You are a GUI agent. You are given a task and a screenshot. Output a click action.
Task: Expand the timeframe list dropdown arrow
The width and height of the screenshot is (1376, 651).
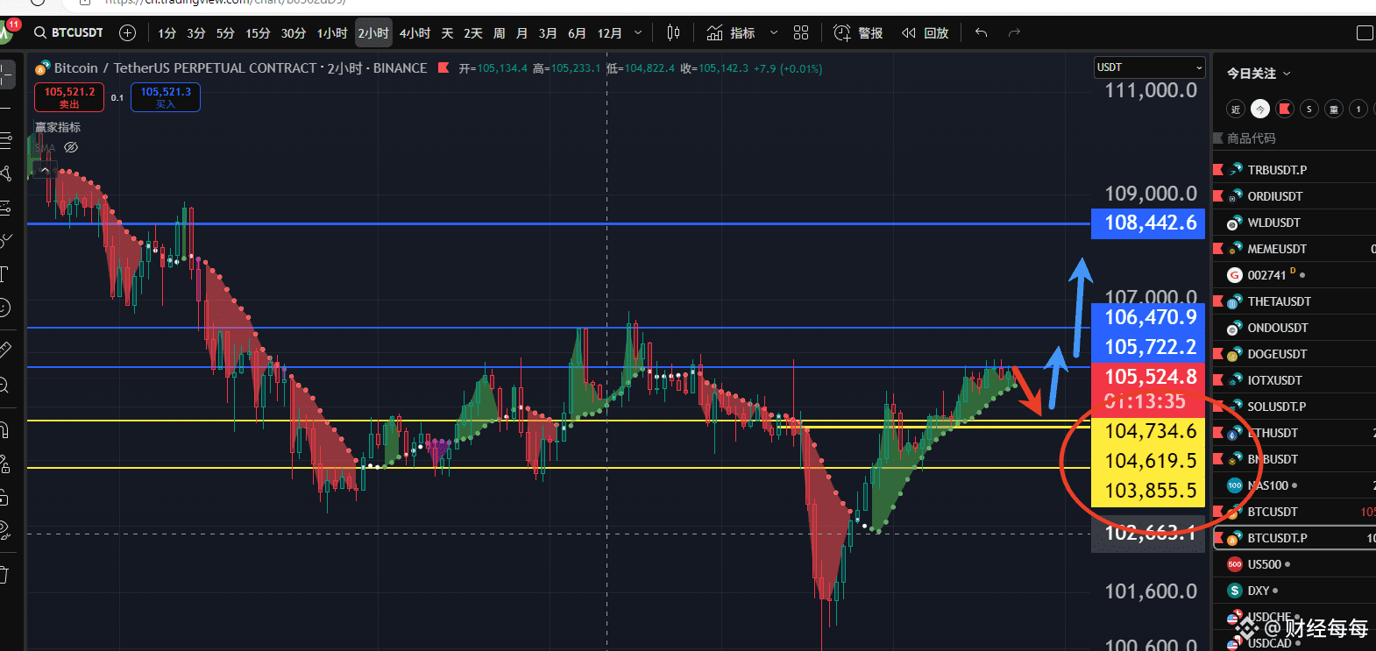[638, 32]
